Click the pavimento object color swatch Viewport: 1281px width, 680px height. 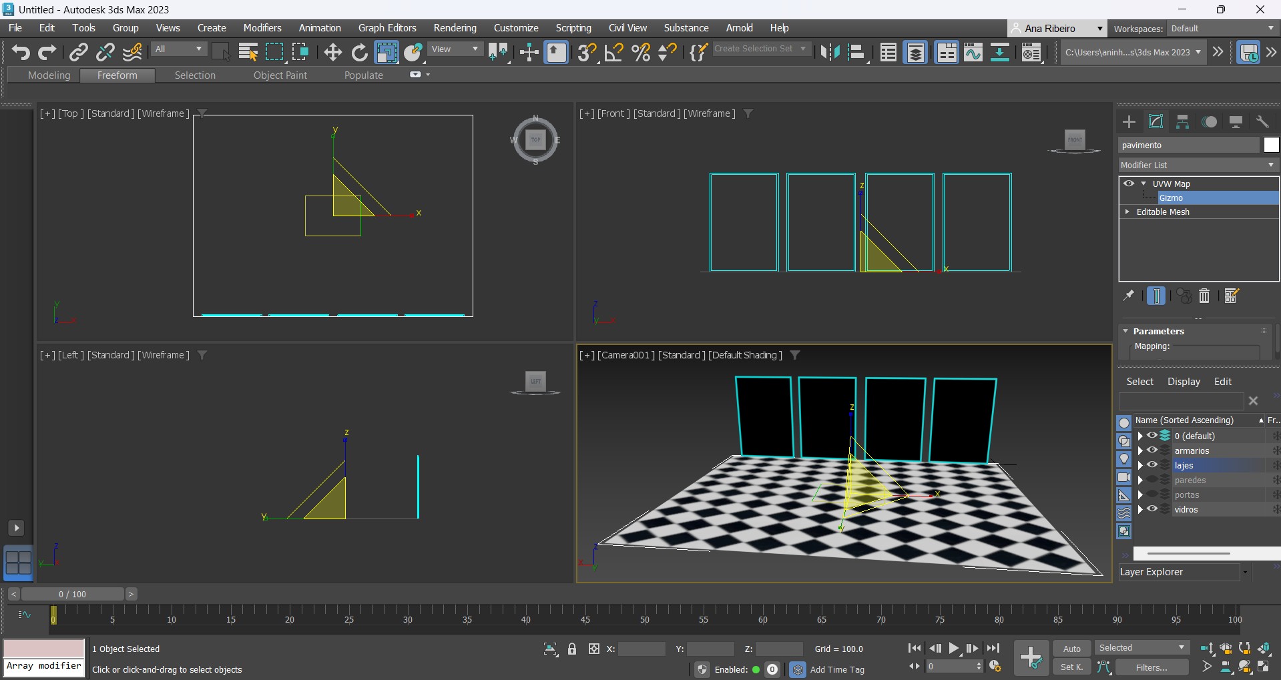click(1271, 145)
